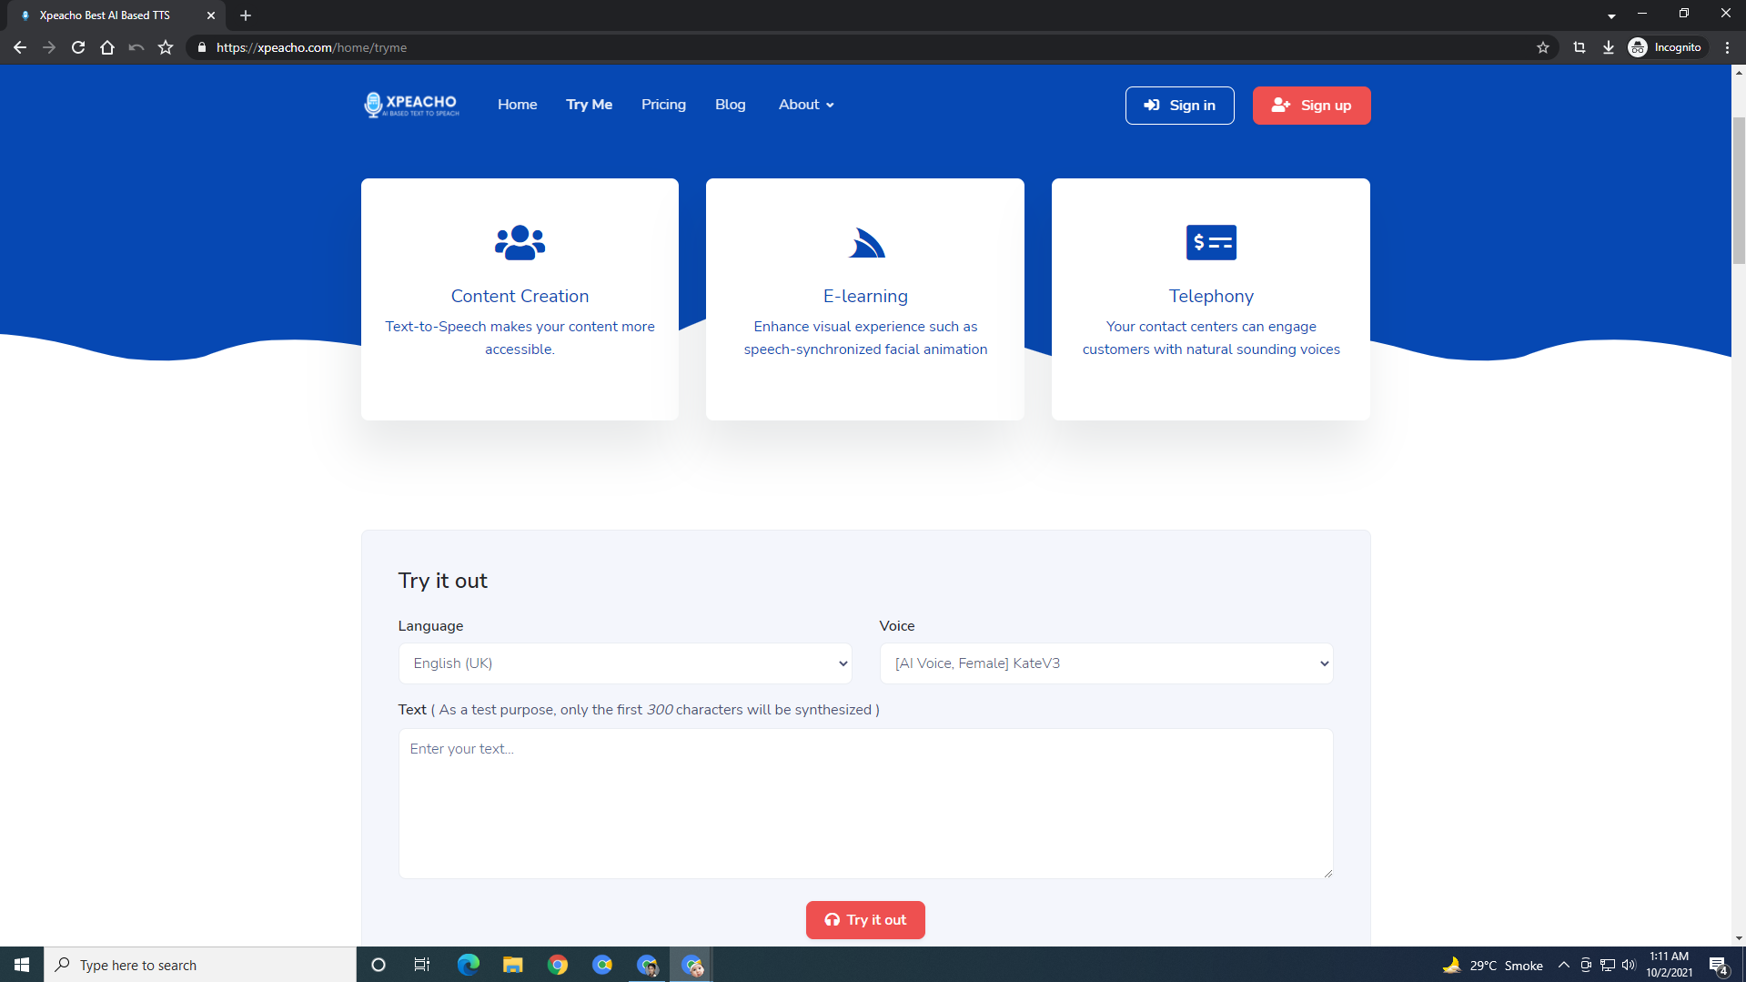Click the E-learning heading
The width and height of the screenshot is (1746, 982).
coord(865,296)
